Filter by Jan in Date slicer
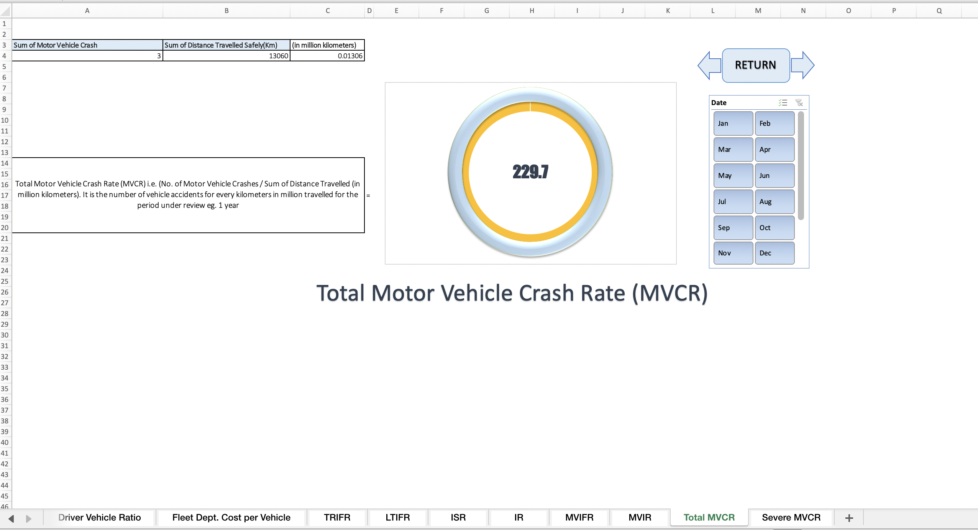This screenshot has width=978, height=530. click(733, 123)
